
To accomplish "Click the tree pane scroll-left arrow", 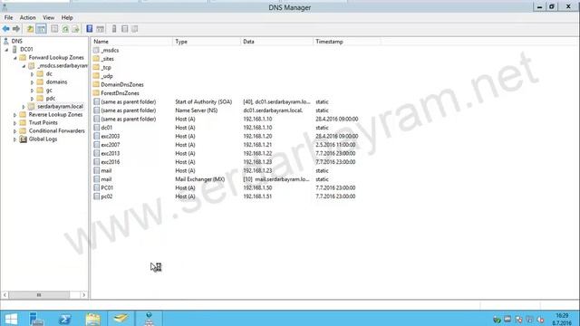I will 5,294.
